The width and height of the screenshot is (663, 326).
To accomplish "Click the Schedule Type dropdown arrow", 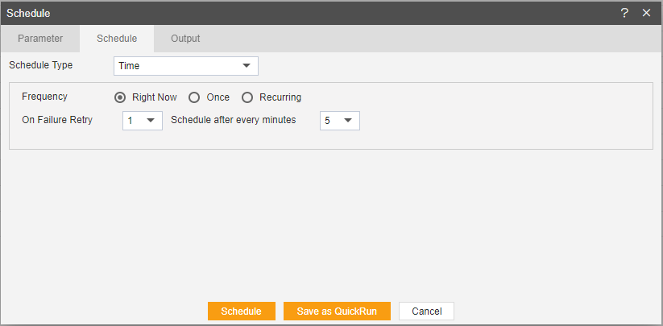I will pos(246,66).
